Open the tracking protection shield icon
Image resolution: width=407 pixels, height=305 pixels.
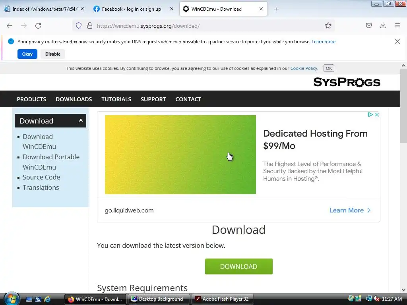[79, 26]
